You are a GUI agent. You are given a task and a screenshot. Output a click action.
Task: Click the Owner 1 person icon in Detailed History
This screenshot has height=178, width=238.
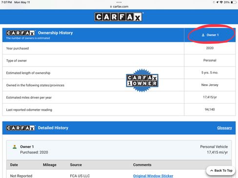(x=15, y=147)
